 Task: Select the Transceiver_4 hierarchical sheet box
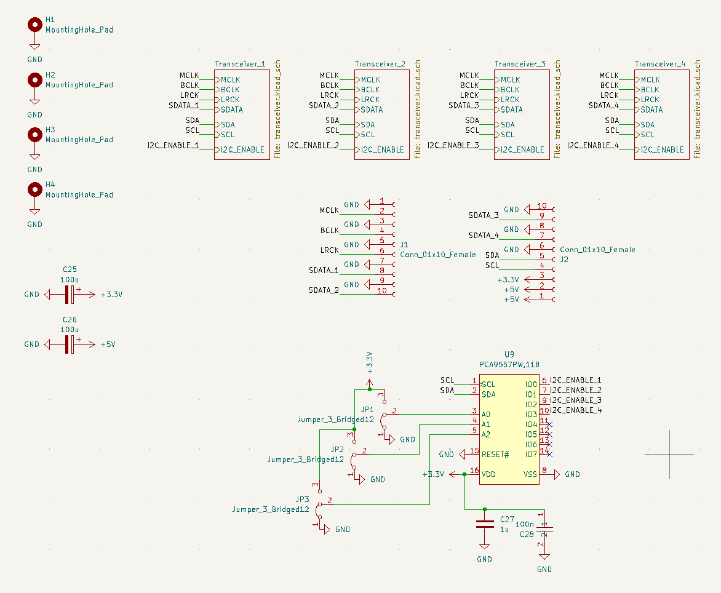coord(662,115)
